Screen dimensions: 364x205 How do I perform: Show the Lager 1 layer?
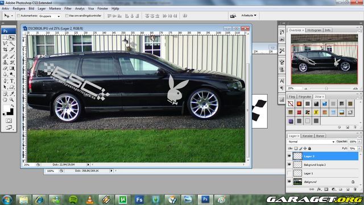(289, 173)
